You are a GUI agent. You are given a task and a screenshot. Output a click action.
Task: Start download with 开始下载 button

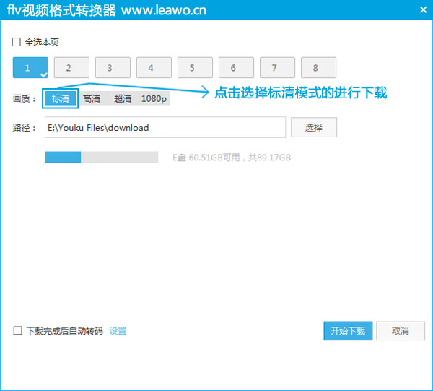(x=348, y=331)
